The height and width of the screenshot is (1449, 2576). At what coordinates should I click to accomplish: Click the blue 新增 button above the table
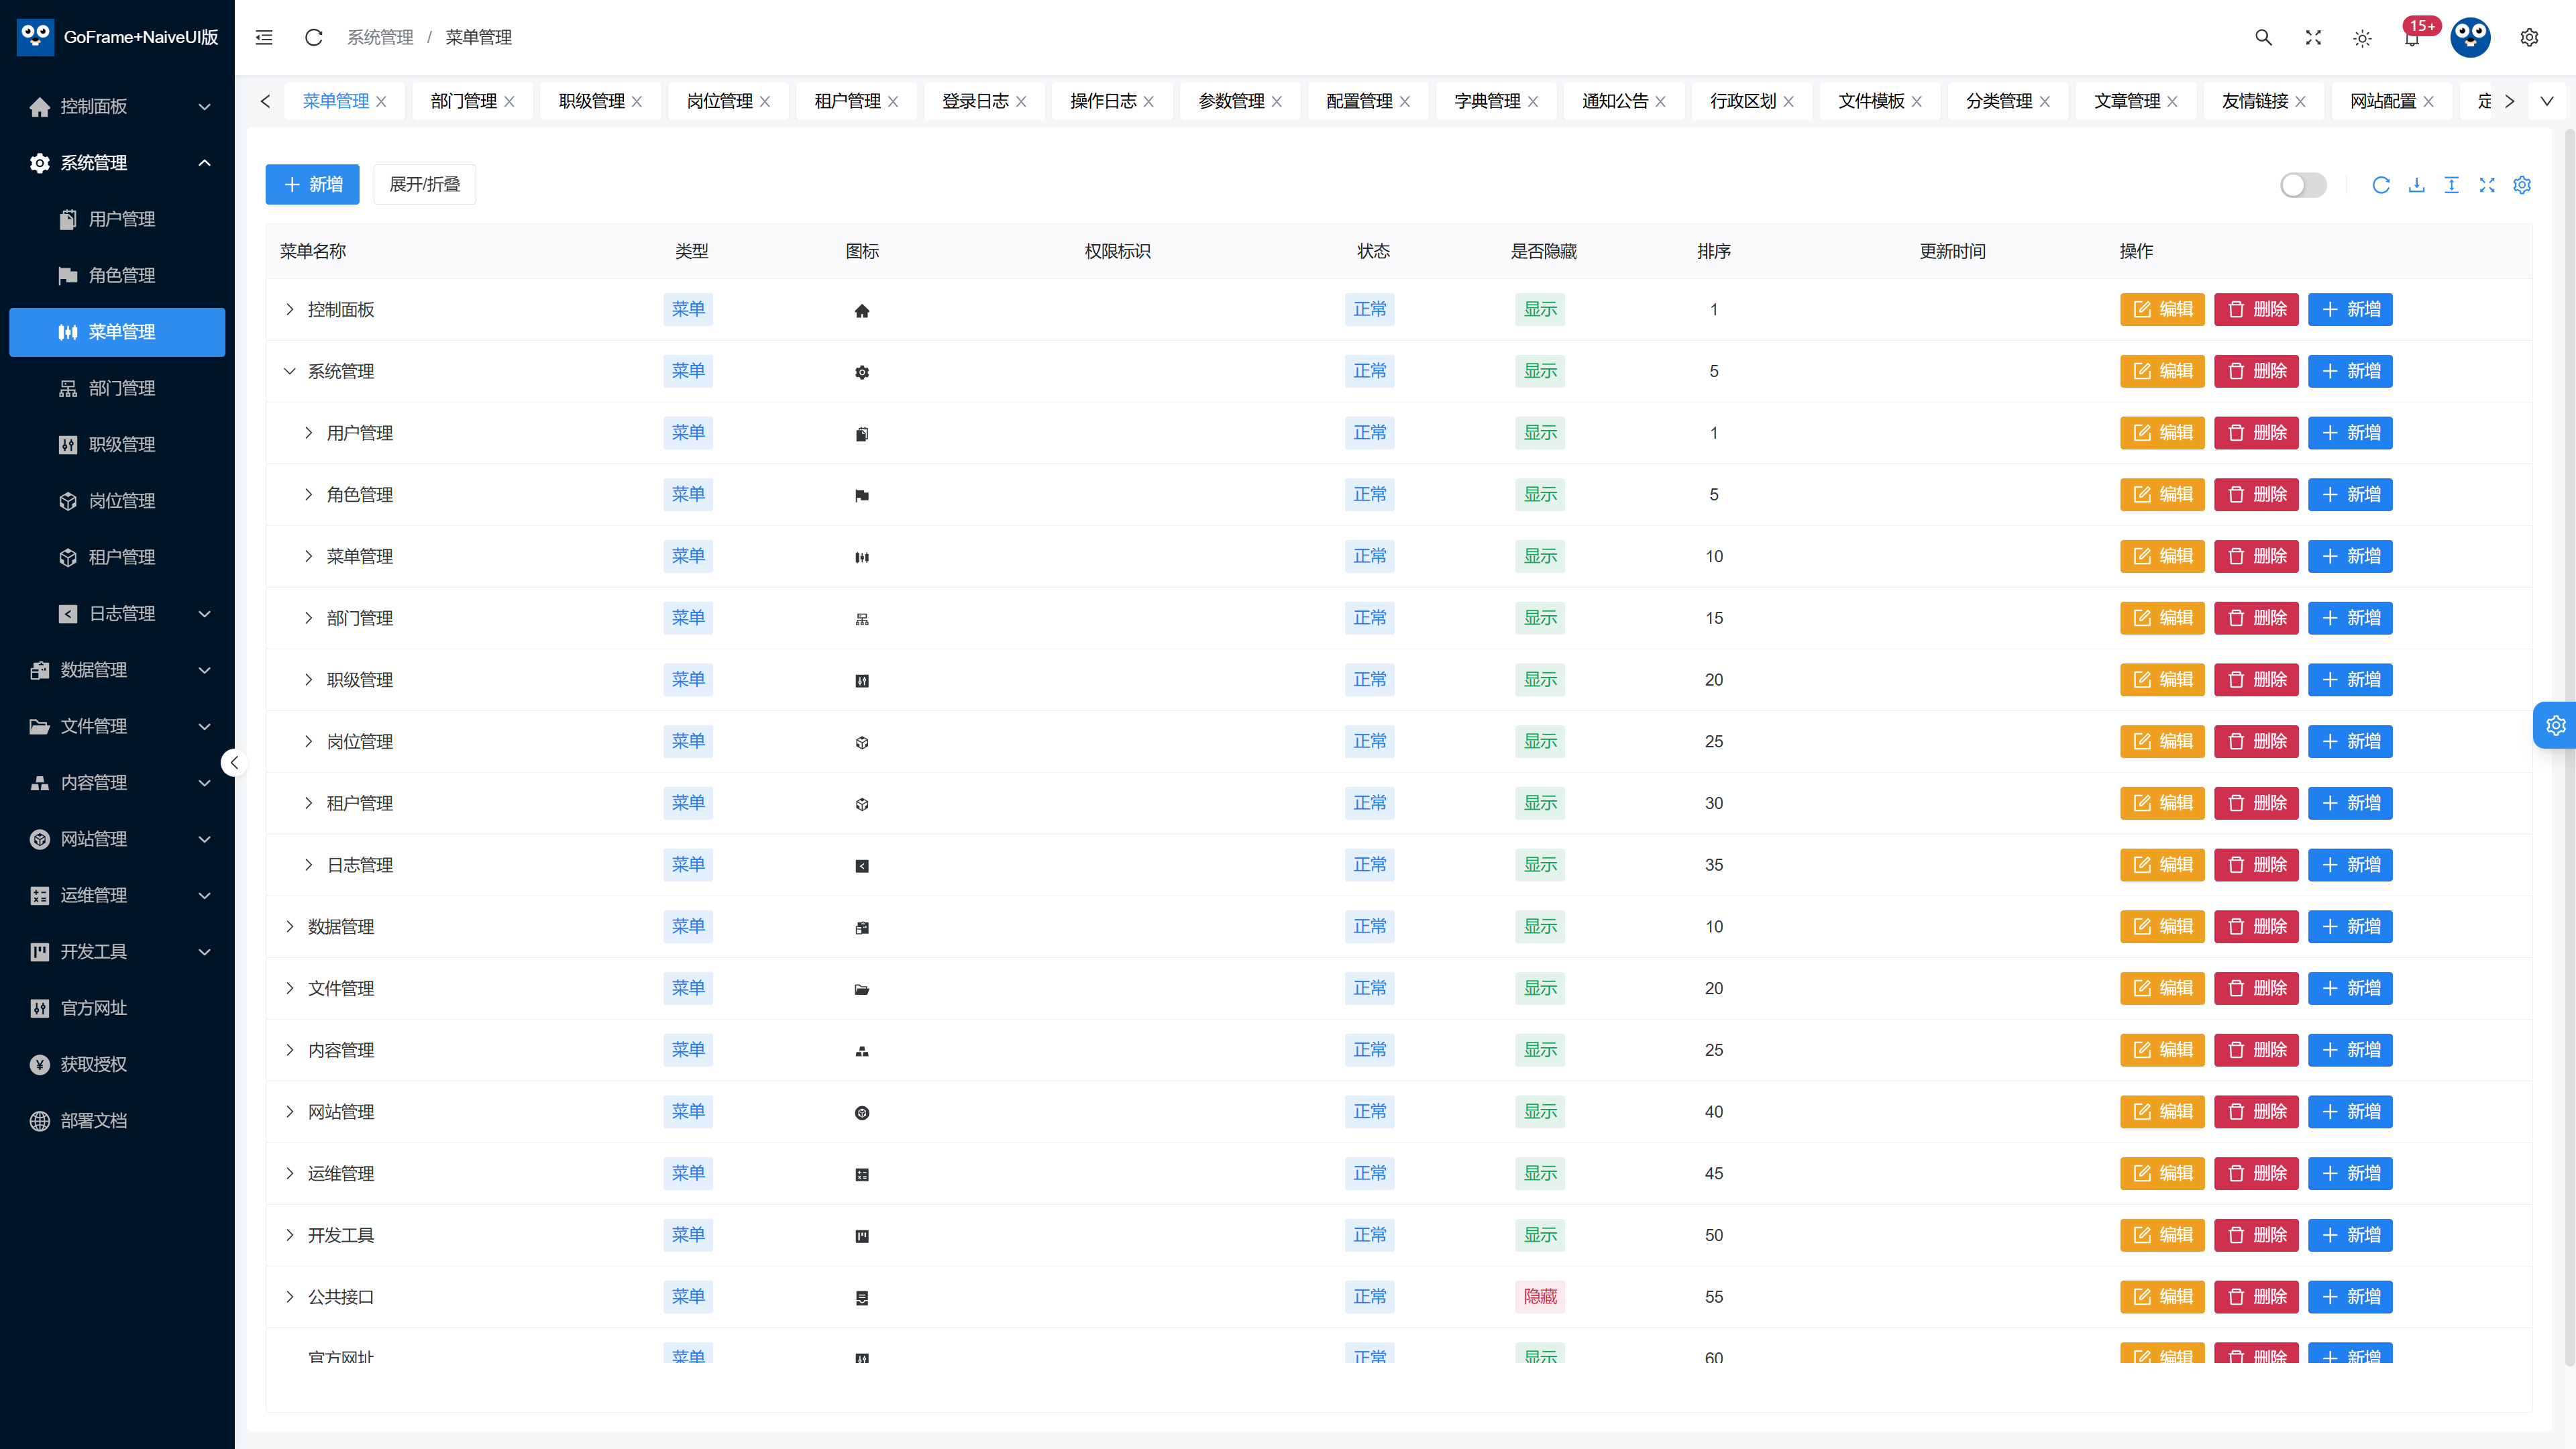(312, 184)
